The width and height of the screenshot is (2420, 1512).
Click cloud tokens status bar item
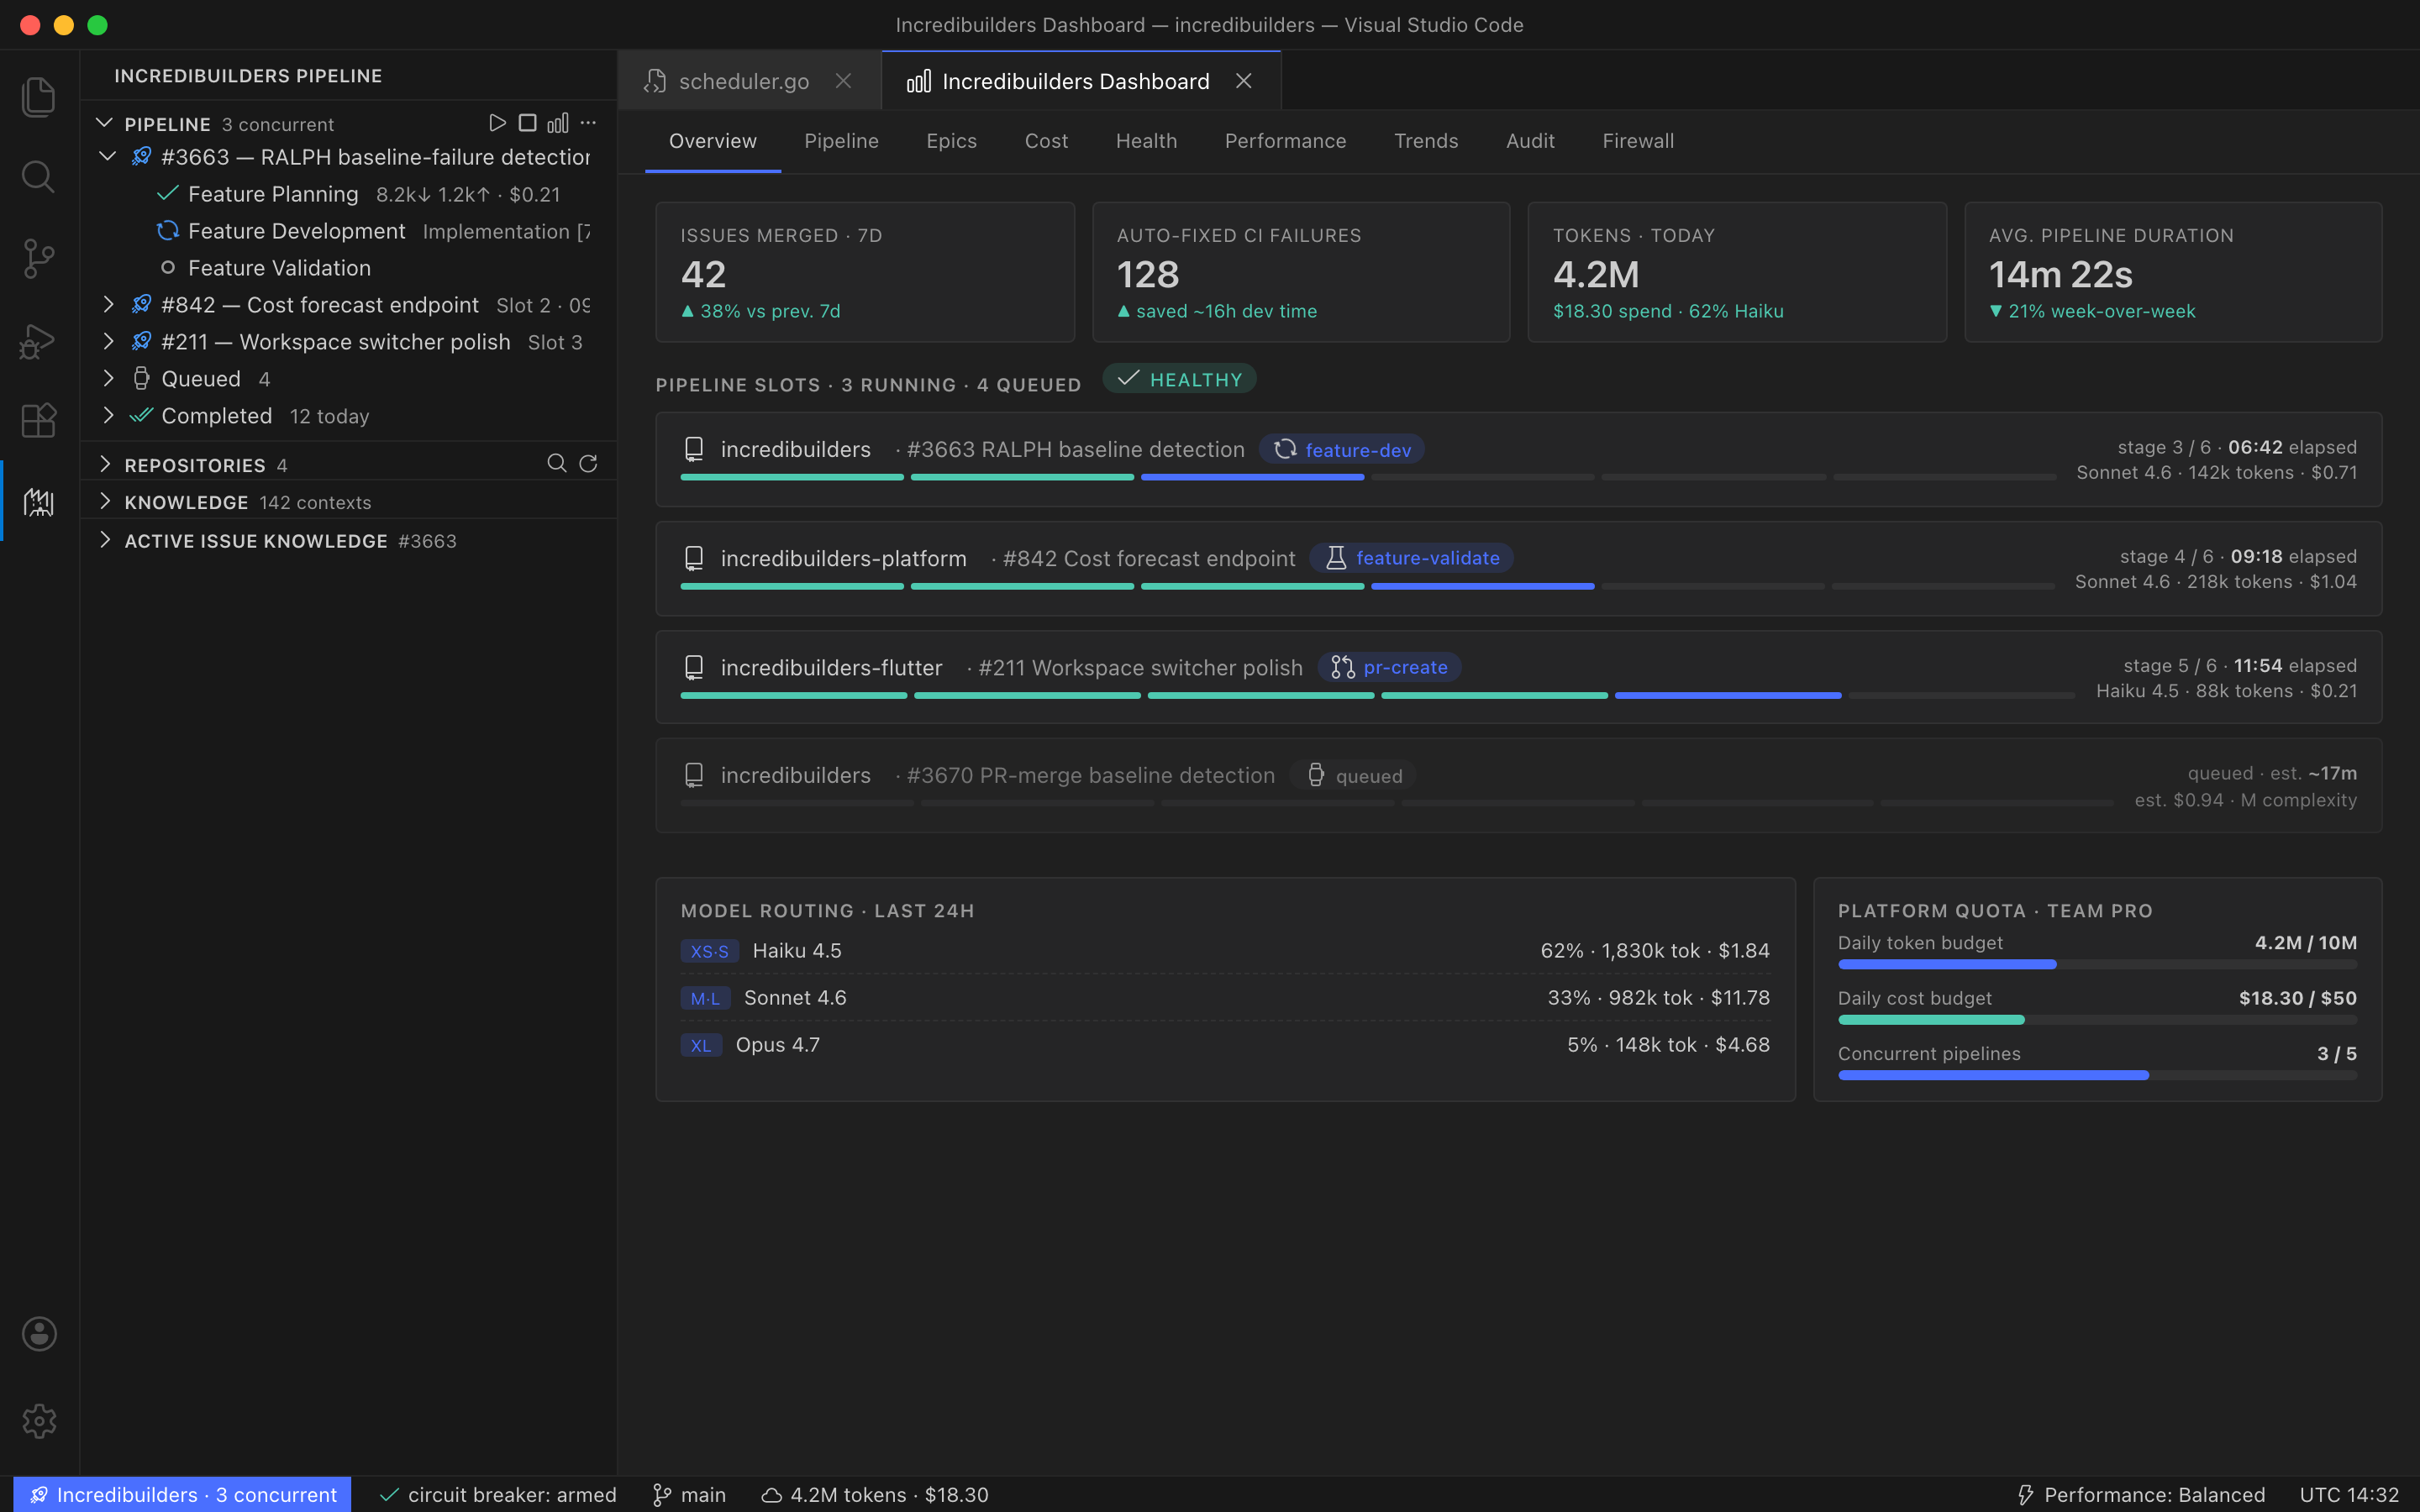click(874, 1494)
